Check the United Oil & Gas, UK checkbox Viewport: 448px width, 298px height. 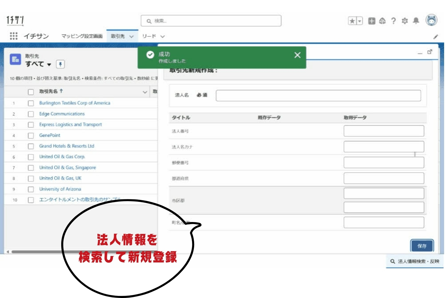[31, 179]
